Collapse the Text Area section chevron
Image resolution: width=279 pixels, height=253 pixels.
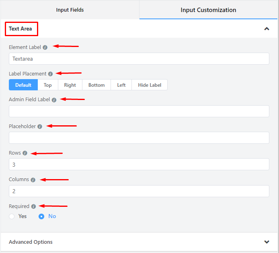click(x=267, y=29)
